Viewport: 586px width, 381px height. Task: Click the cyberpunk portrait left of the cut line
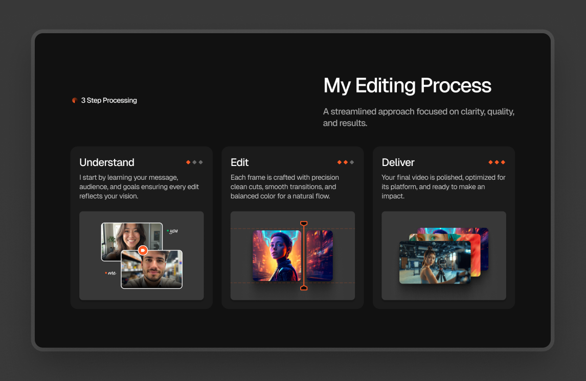tap(277, 255)
